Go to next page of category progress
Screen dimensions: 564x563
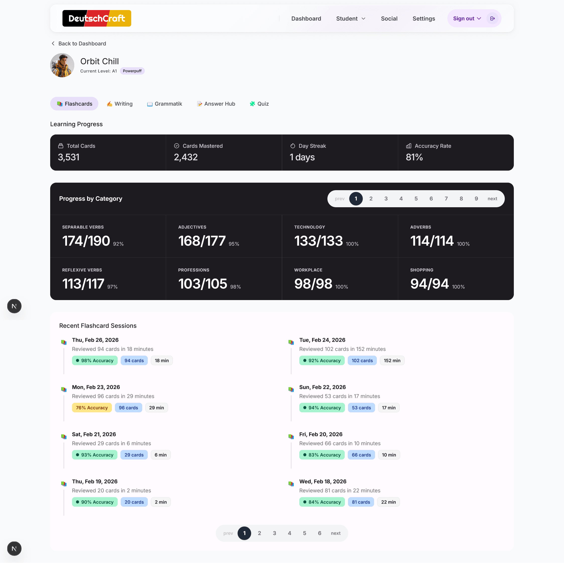coord(492,199)
